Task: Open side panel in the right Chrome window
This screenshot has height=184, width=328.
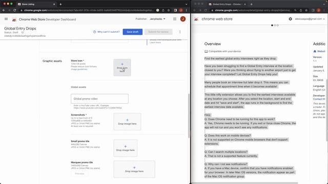Action: [x=313, y=10]
